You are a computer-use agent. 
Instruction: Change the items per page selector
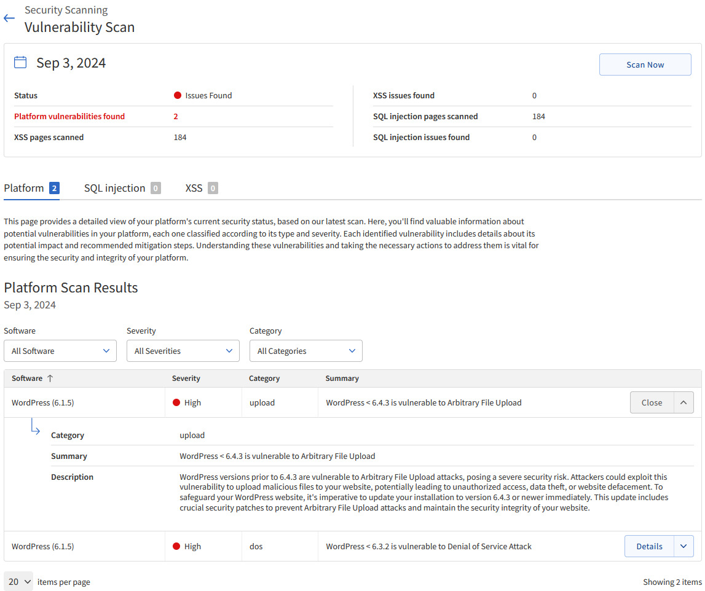click(18, 582)
